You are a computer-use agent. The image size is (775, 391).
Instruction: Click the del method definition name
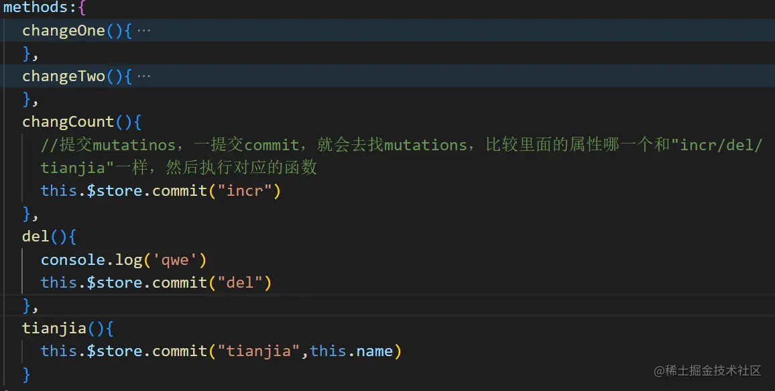tap(36, 236)
